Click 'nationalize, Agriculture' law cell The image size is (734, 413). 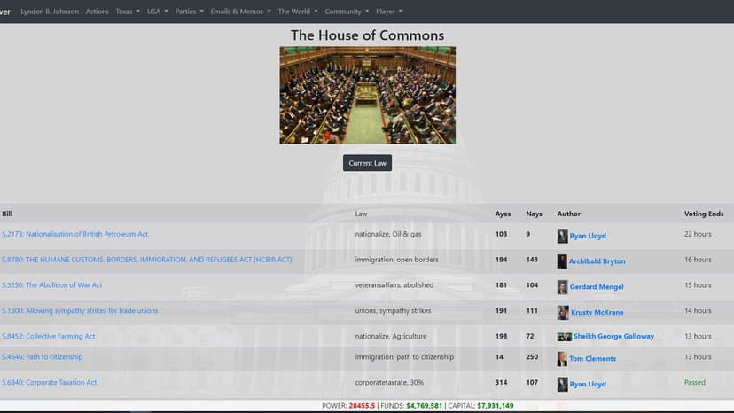click(391, 336)
